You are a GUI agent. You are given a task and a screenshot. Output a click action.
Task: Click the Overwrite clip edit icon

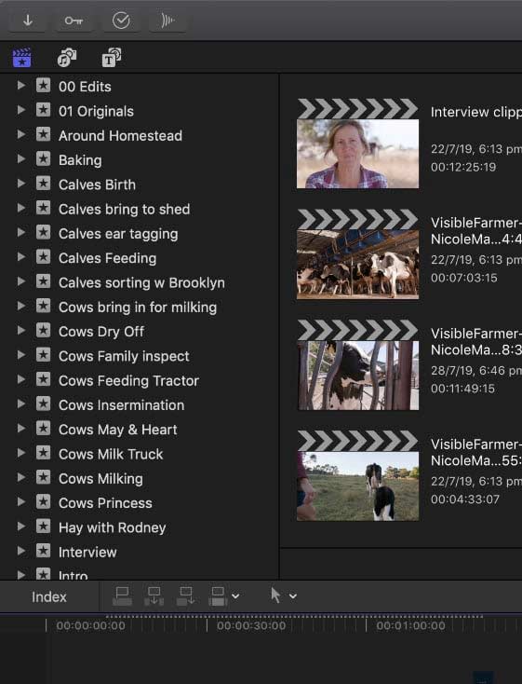(218, 595)
